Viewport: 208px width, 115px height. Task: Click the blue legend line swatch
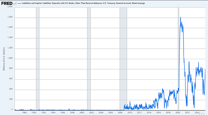tap(19, 3)
